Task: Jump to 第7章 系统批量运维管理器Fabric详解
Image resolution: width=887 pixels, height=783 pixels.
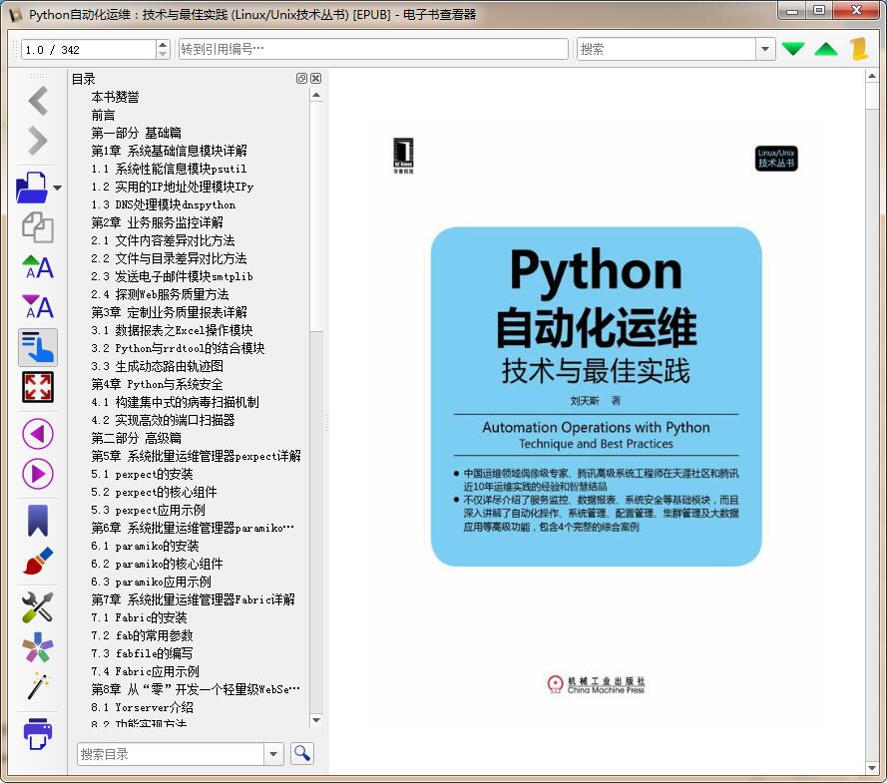Action: tap(194, 599)
